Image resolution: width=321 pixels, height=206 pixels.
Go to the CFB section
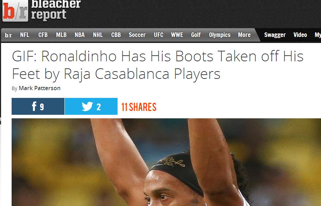pos(43,35)
